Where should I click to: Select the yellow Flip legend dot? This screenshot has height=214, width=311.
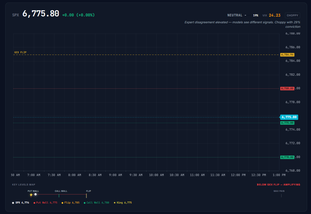[x=62, y=203]
